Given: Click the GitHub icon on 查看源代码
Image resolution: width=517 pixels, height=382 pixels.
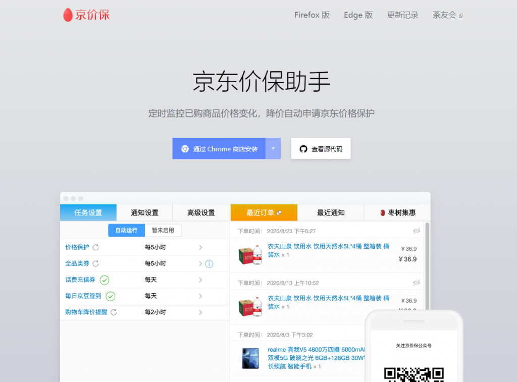Looking at the screenshot, I should 303,149.
